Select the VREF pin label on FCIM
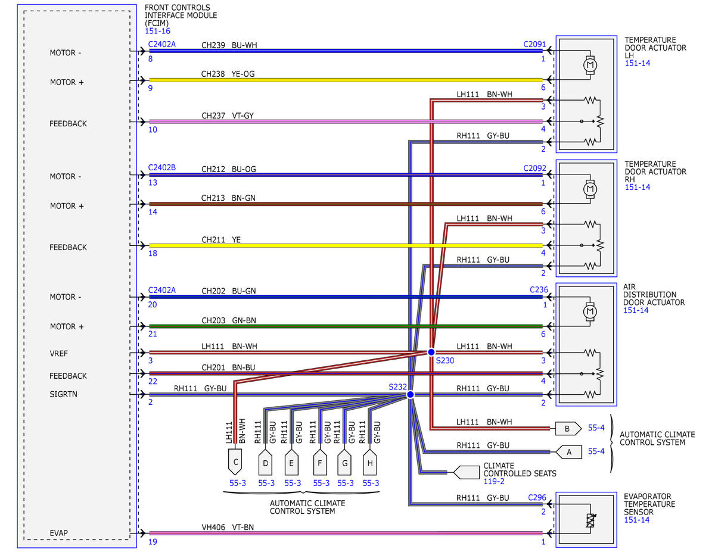715x552 pixels. tap(60, 353)
